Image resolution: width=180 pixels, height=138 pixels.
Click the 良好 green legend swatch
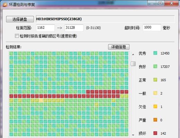click(x=155, y=66)
